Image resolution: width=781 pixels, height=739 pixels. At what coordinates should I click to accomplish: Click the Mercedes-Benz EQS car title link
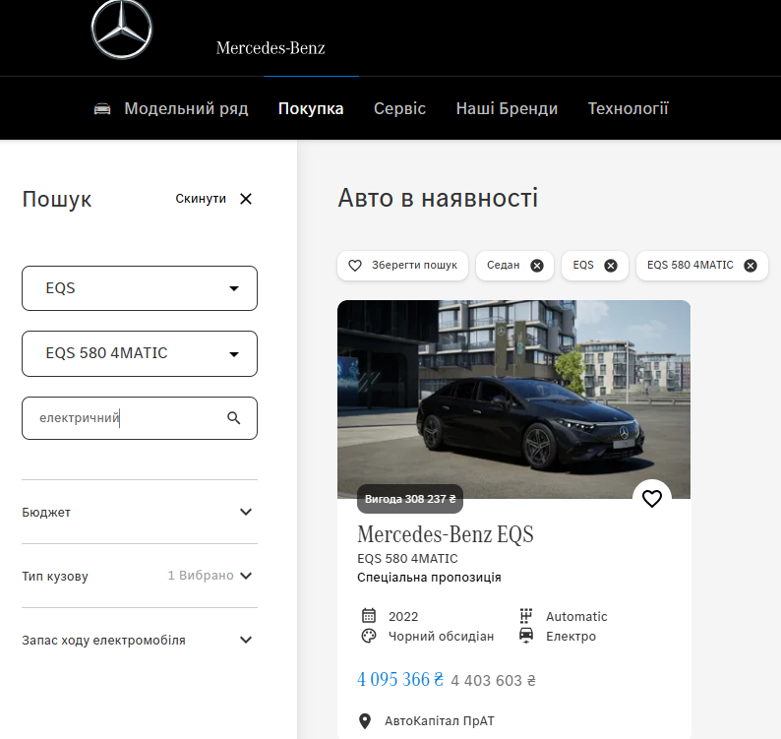coord(445,534)
